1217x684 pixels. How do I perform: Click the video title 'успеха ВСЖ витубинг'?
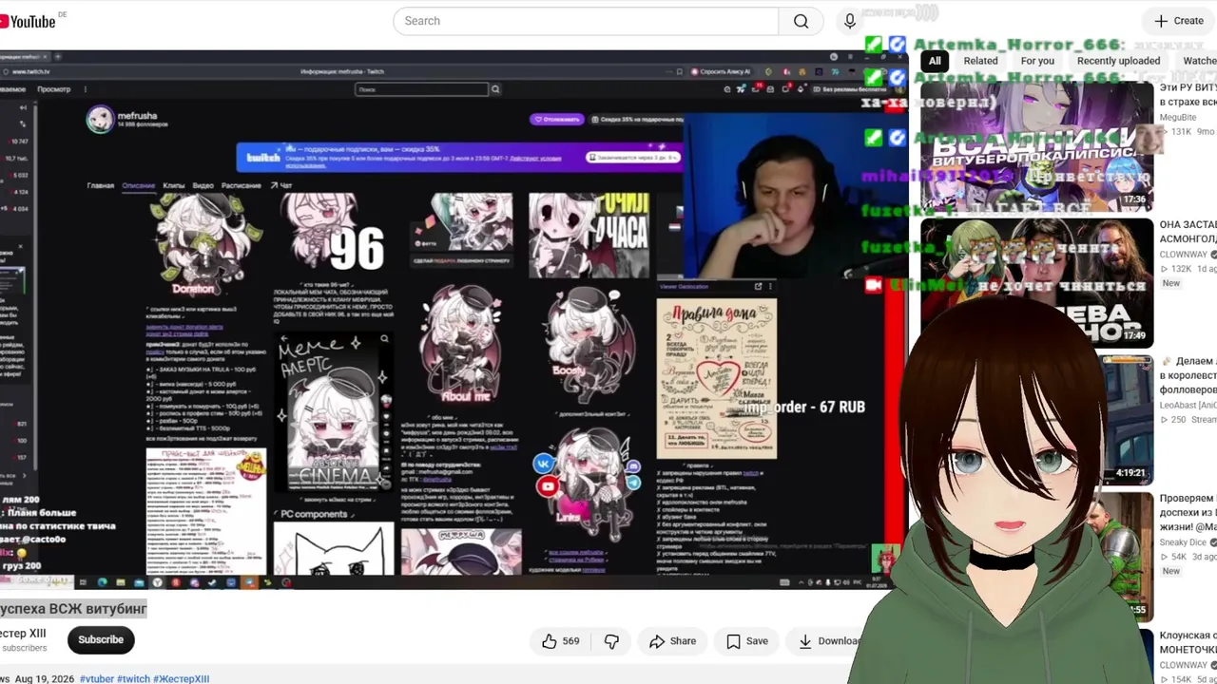[73, 609]
